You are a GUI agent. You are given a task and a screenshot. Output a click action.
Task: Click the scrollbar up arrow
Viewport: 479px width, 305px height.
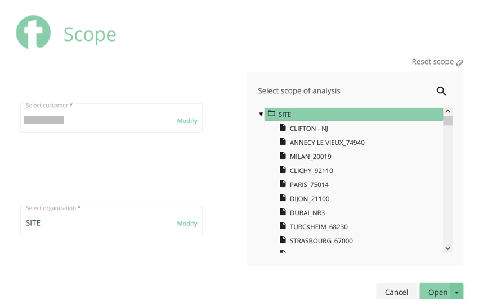[x=448, y=111]
